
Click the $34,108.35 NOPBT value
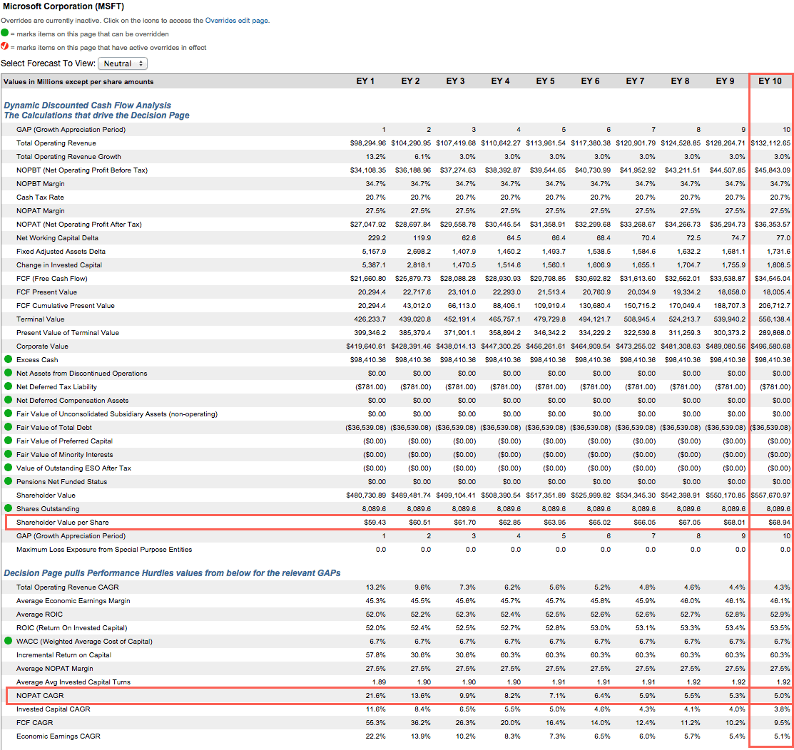367,170
